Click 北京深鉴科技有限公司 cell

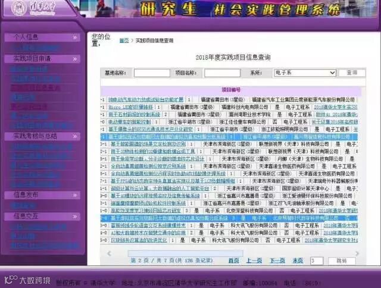coord(249,211)
